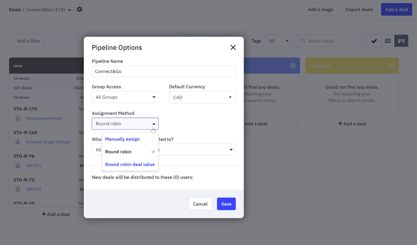Click the blue stage gear icon
This screenshot has height=245, width=417.
(x=293, y=66)
